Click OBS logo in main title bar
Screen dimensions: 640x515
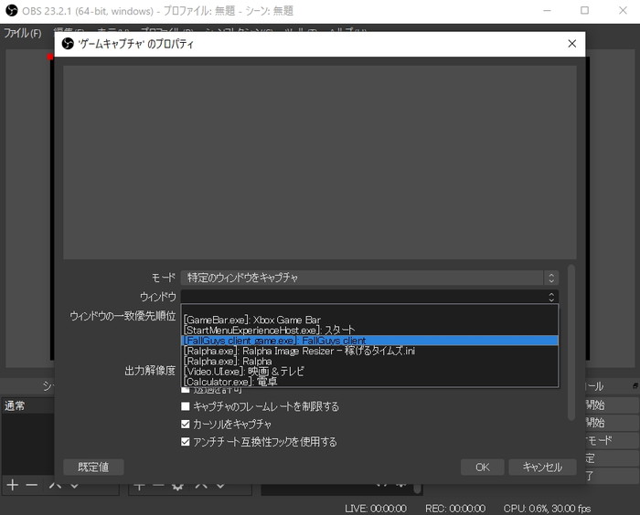pos(12,10)
